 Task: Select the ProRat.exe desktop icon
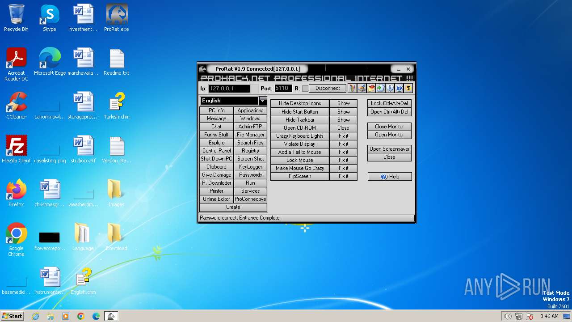pos(117,18)
